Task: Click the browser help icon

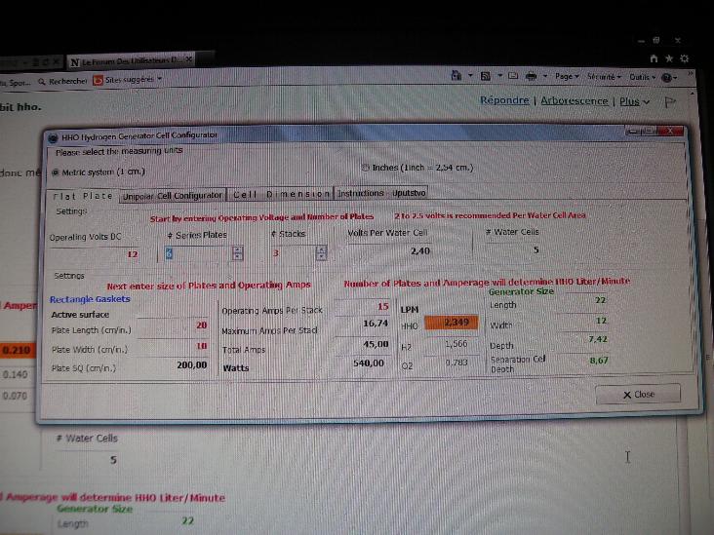Action: 667,77
